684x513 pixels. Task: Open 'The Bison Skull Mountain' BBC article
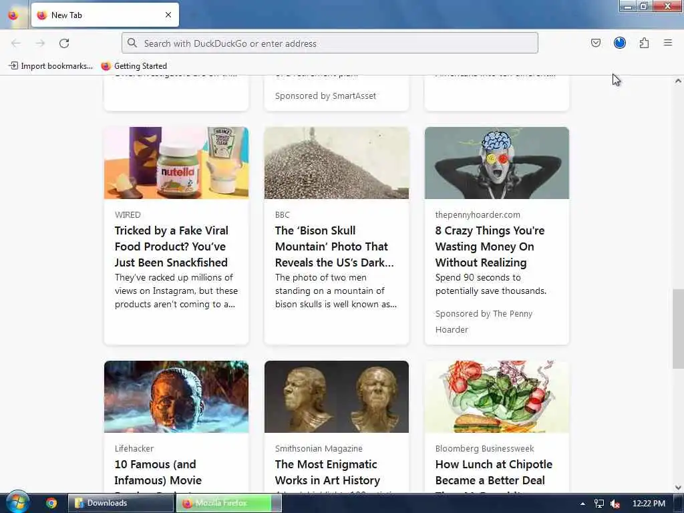coord(334,246)
